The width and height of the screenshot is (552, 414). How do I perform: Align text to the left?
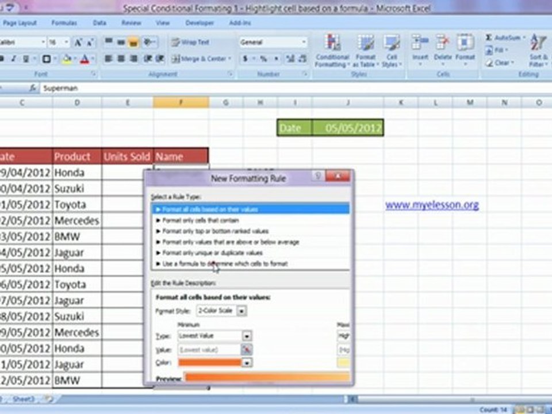(x=108, y=59)
